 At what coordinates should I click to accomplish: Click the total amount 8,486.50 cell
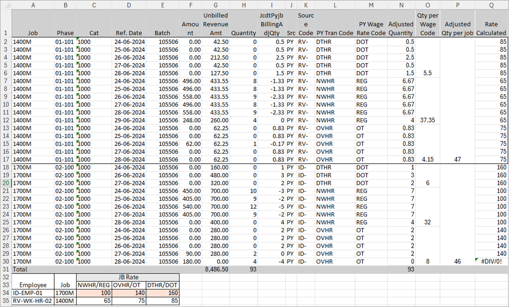[216, 269]
